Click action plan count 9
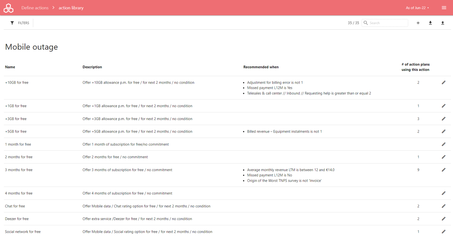 pyautogui.click(x=418, y=170)
